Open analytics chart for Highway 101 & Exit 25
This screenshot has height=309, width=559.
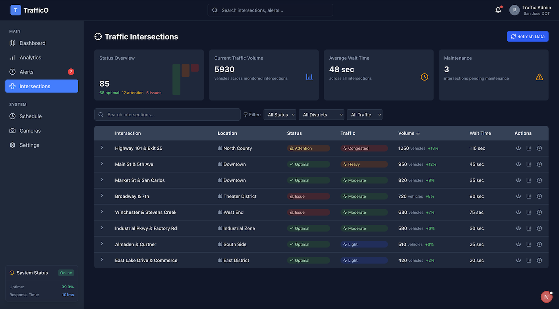click(529, 148)
